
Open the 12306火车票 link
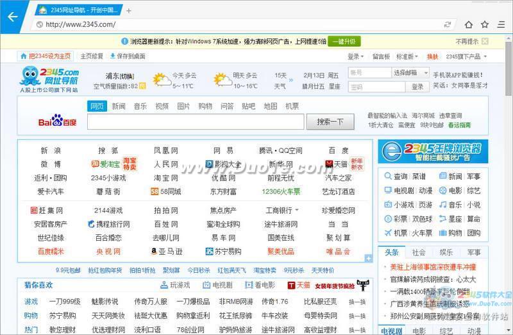[x=281, y=192]
